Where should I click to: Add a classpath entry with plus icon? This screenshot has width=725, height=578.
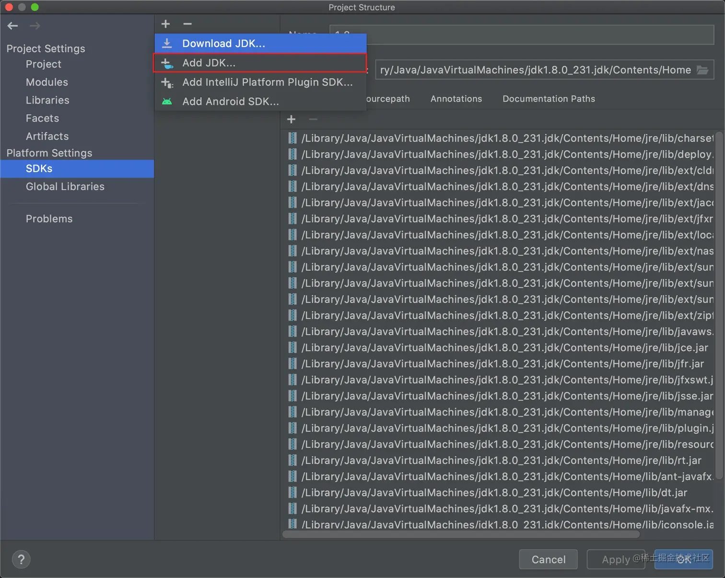click(x=291, y=119)
